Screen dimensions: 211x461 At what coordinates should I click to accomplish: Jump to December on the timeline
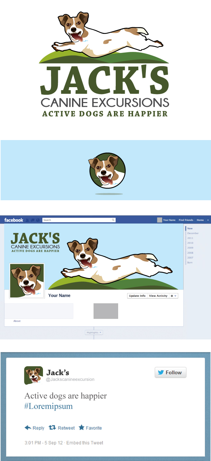[193, 233]
